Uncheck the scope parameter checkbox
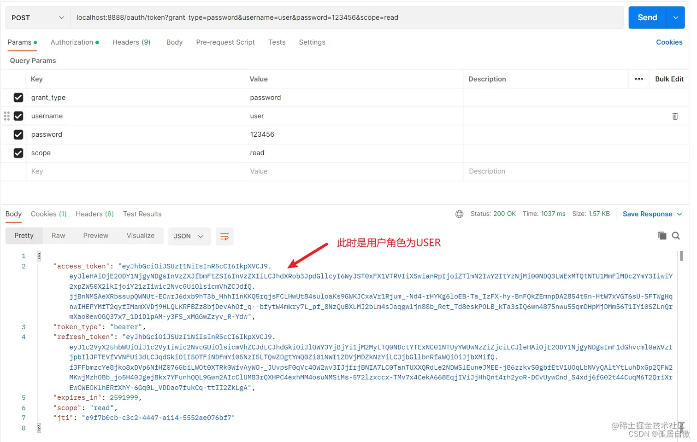The width and height of the screenshot is (697, 442). click(18, 153)
